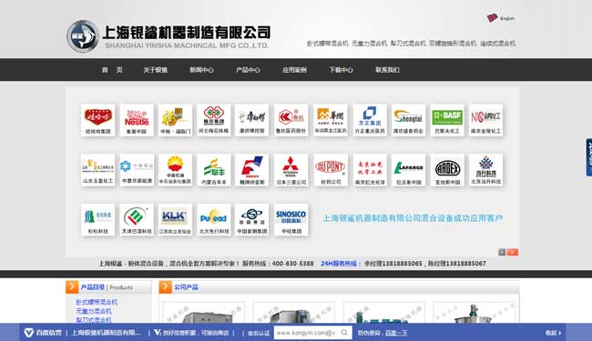
Task: Open the BASF logo tile
Action: click(447, 120)
